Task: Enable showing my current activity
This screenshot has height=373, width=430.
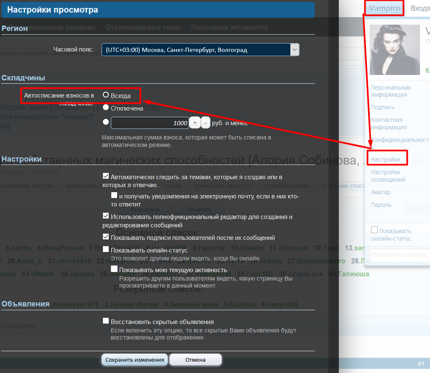Action: coord(114,269)
